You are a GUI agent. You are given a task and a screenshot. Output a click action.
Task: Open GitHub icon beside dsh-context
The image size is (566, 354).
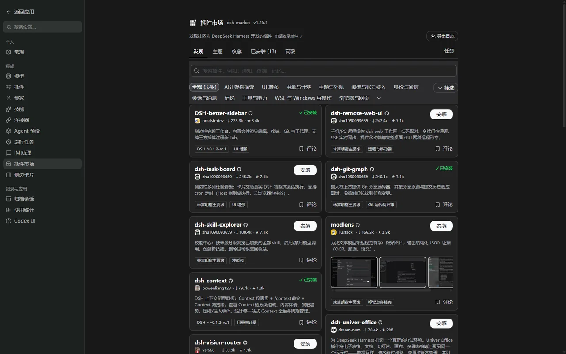tap(231, 281)
